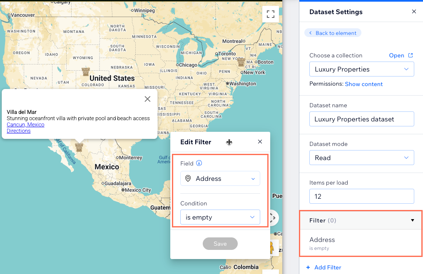The height and width of the screenshot is (274, 423).
Task: Go back using Back to element
Action: coord(333,33)
